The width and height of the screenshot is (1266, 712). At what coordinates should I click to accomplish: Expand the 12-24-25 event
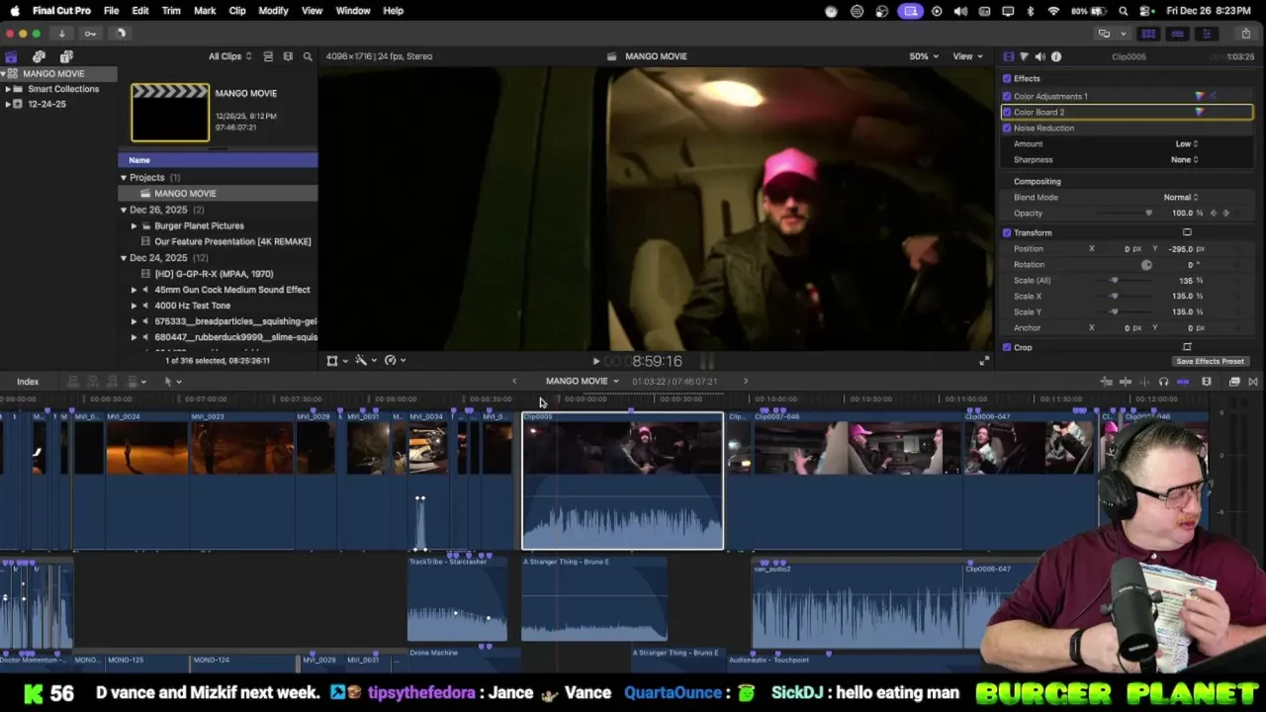point(8,104)
